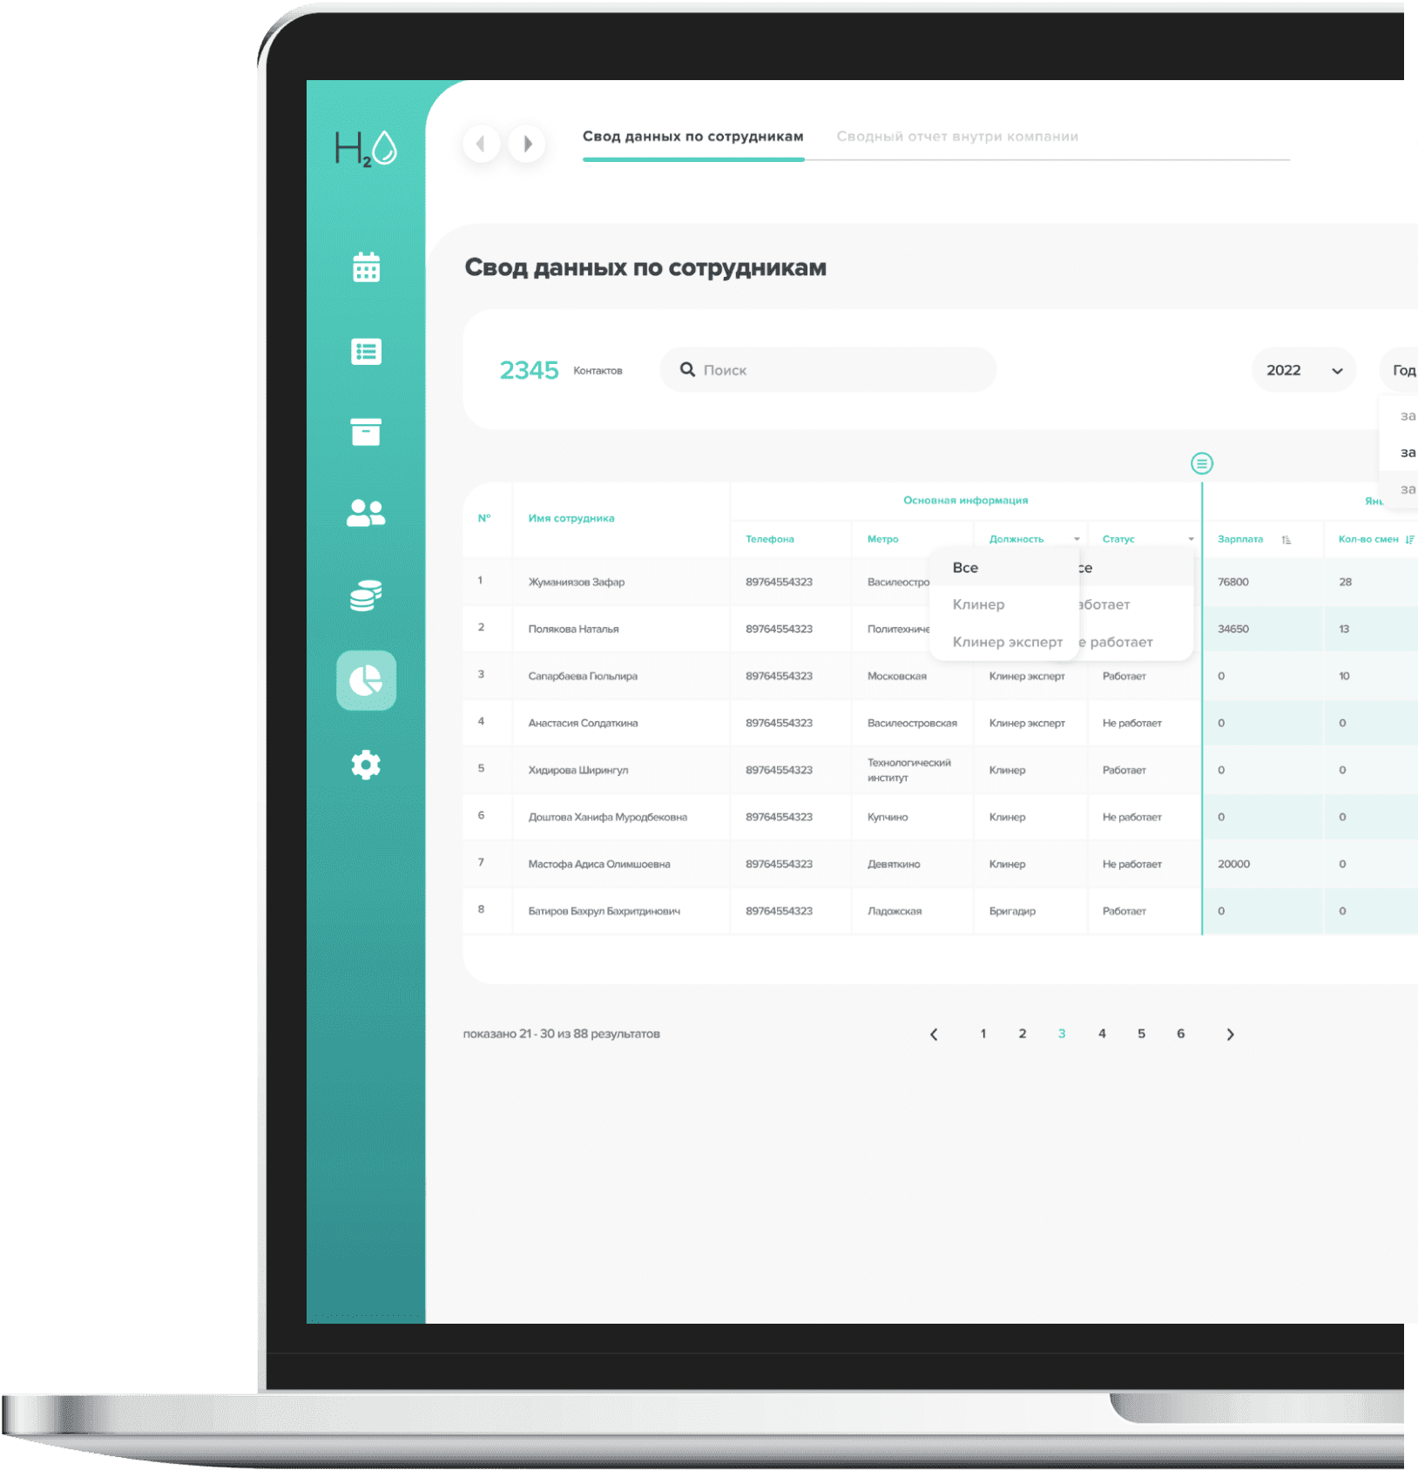Switch to Свод данных по сотрудникам tab
Image resolution: width=1418 pixels, height=1470 pixels.
point(693,137)
